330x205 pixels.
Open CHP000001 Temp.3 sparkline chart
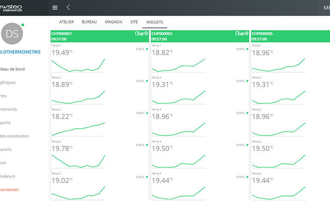78,129
